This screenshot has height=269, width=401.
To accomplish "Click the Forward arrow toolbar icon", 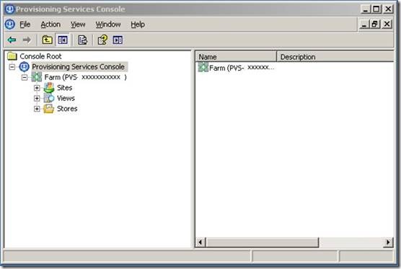I will coord(27,40).
